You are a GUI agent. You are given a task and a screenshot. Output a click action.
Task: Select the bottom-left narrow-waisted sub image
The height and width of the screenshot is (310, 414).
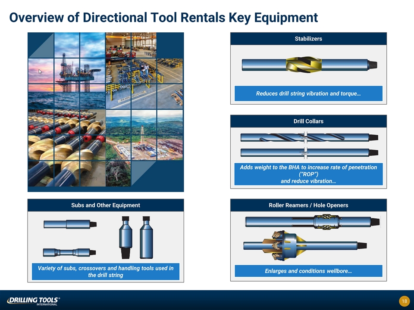(x=69, y=252)
